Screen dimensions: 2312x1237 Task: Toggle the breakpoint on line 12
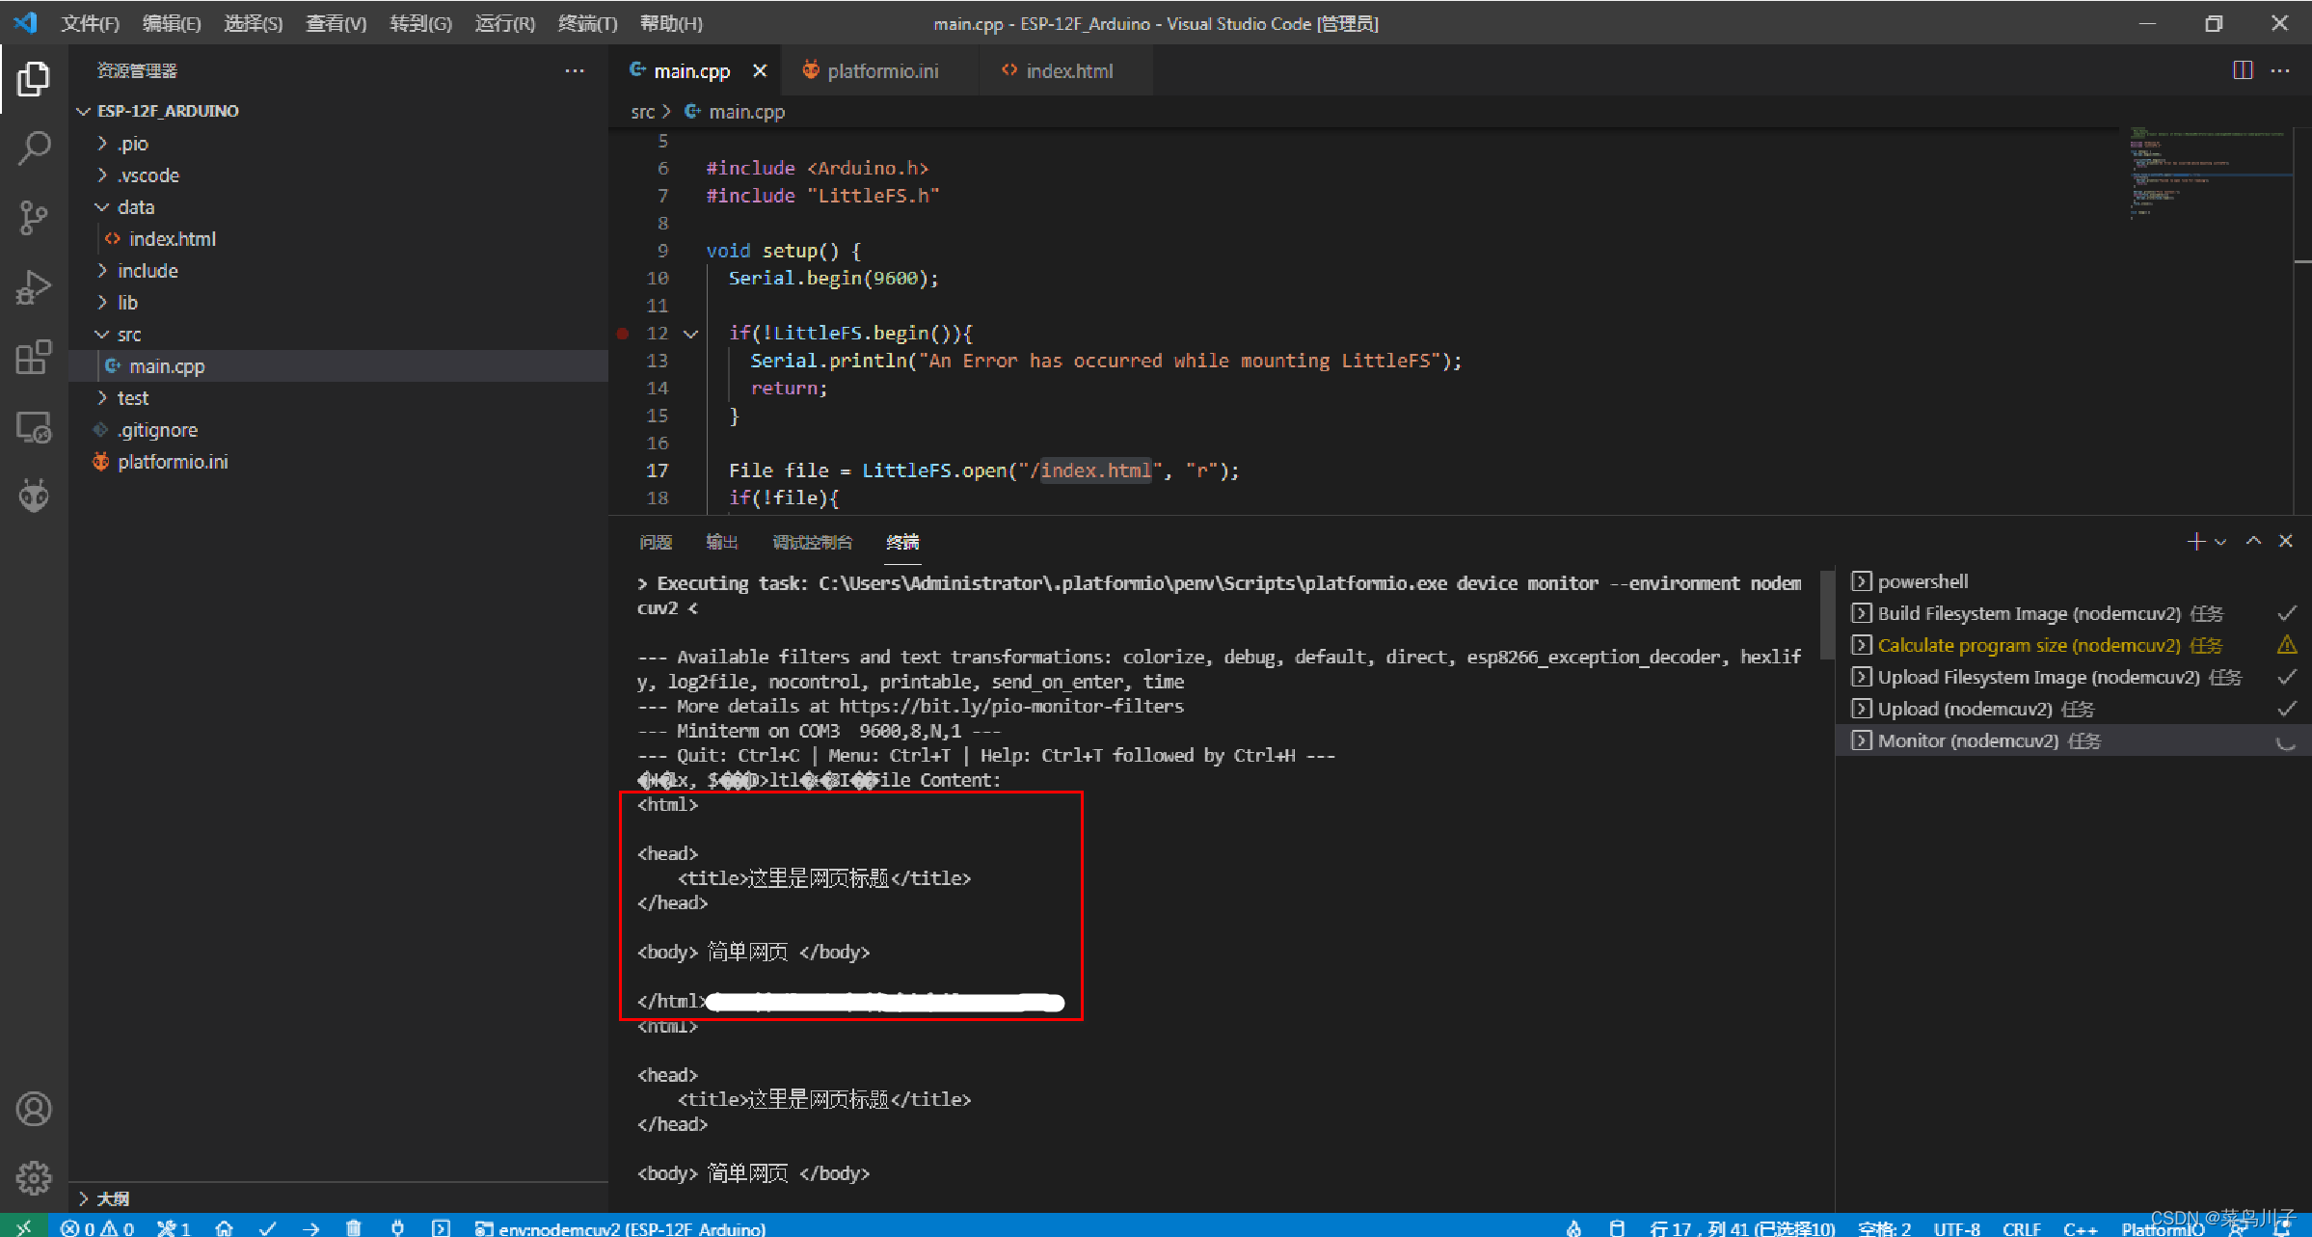(623, 334)
